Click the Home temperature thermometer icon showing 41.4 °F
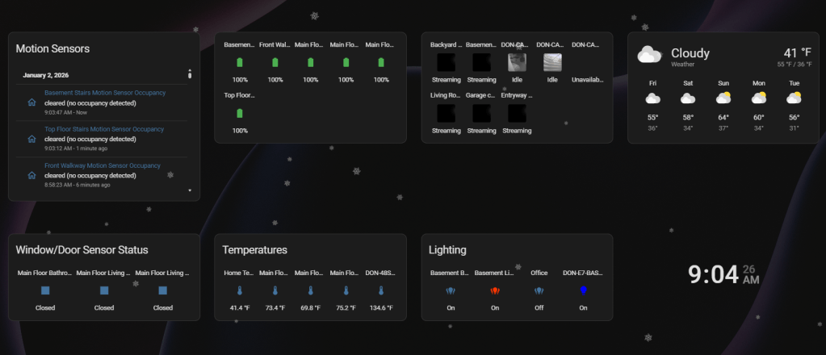826x355 pixels. [x=240, y=290]
